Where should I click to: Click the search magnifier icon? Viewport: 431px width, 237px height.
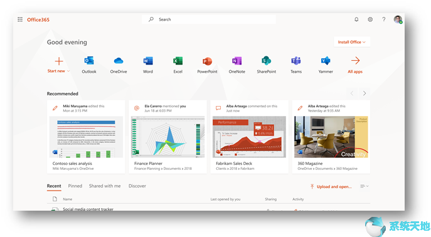pyautogui.click(x=151, y=19)
